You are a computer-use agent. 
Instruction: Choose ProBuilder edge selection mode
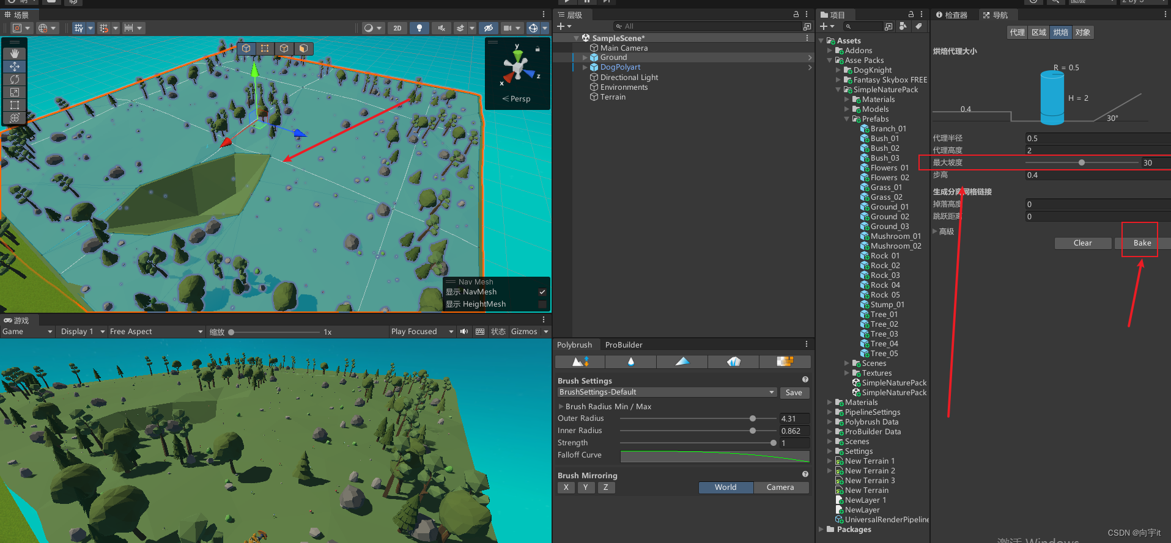coord(284,48)
